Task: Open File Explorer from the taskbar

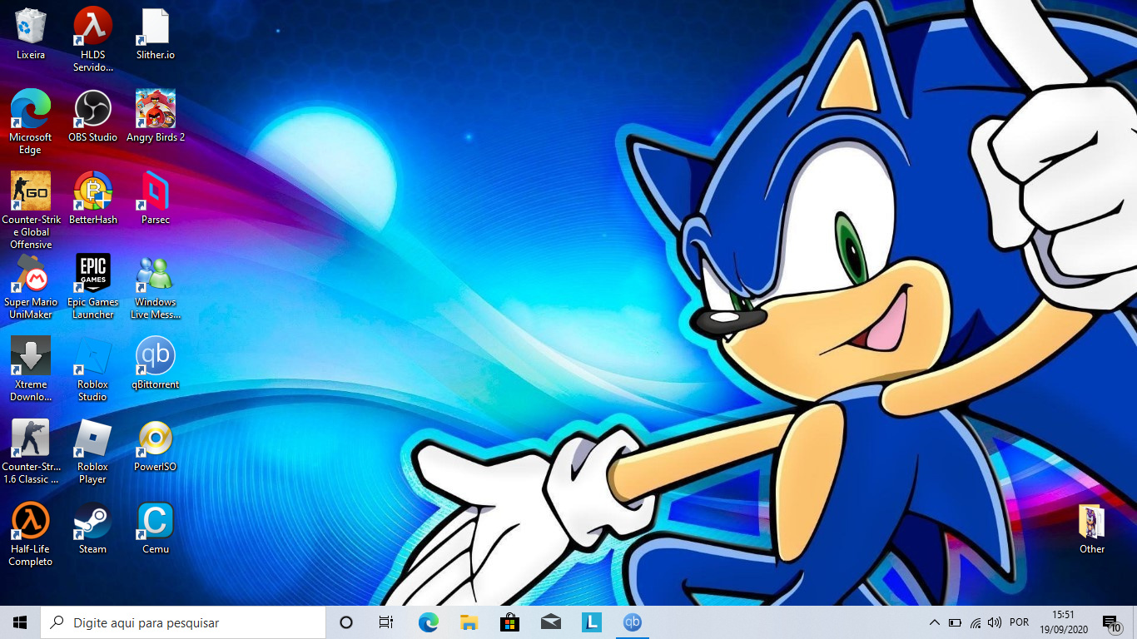Action: coord(469,622)
